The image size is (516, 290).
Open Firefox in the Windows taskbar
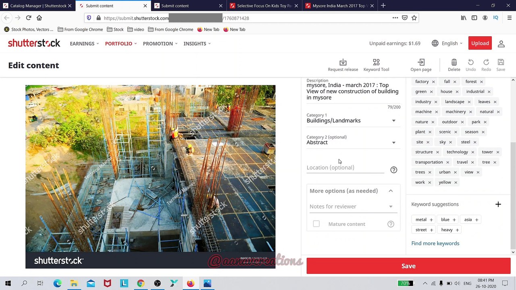coord(190,284)
